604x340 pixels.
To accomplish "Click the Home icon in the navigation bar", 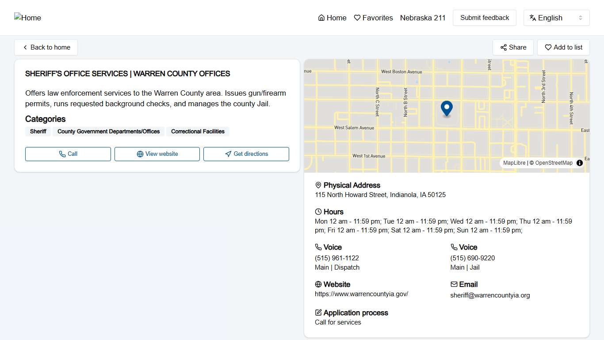I will [321, 18].
